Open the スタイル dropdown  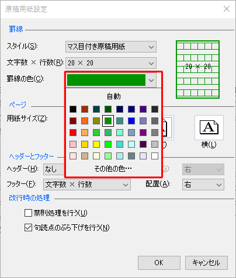click(111, 47)
